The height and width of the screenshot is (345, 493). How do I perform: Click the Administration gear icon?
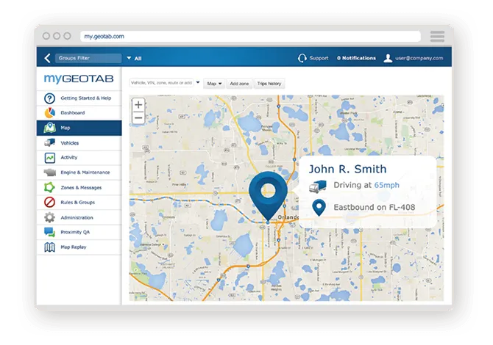pyautogui.click(x=49, y=217)
